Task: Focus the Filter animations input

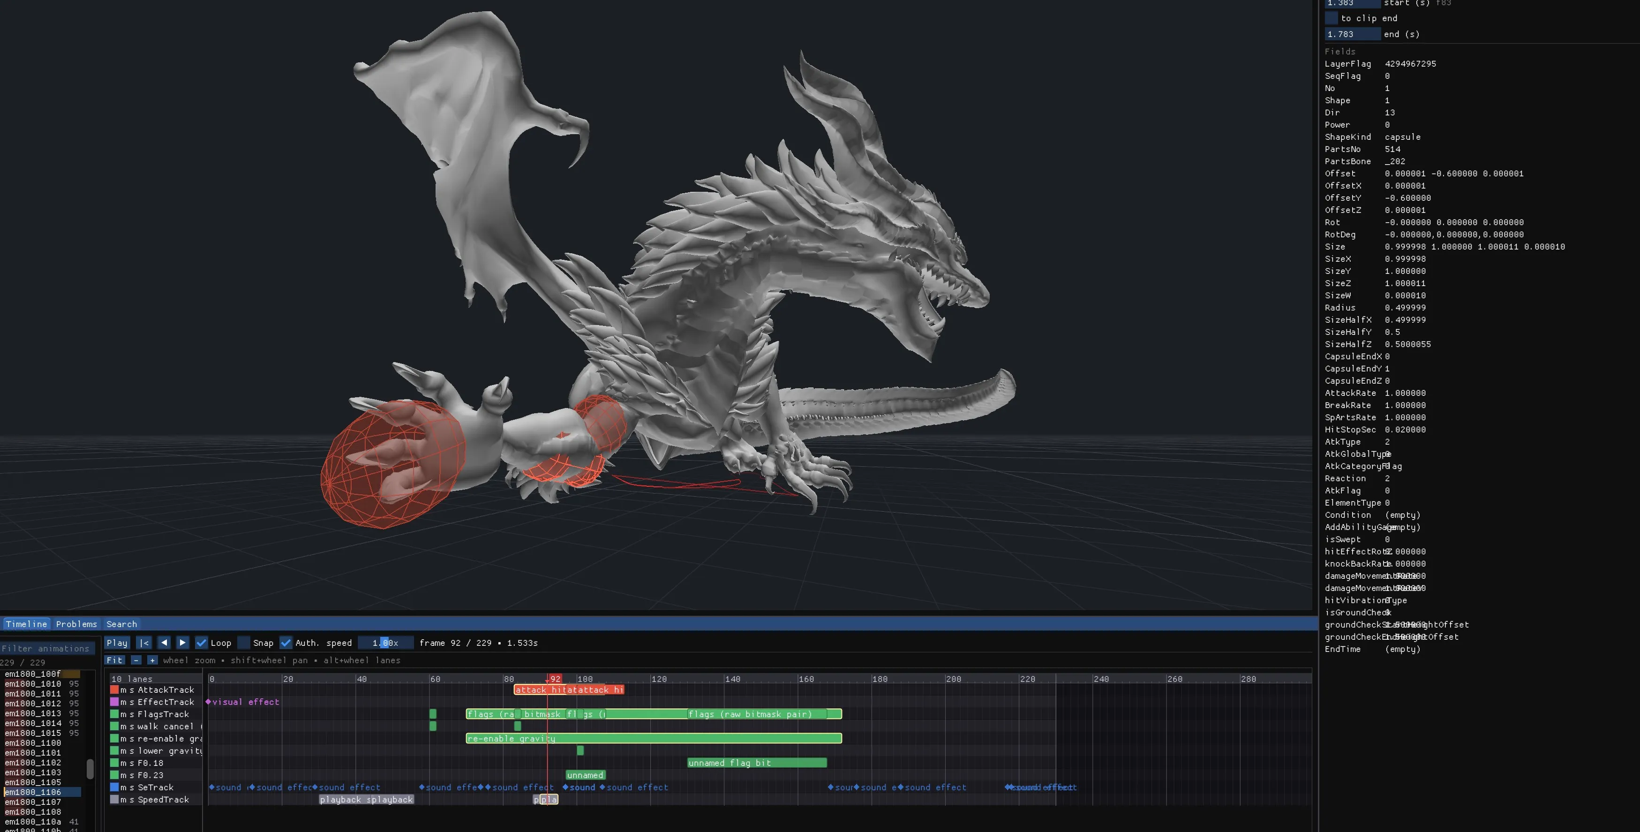Action: click(x=48, y=649)
